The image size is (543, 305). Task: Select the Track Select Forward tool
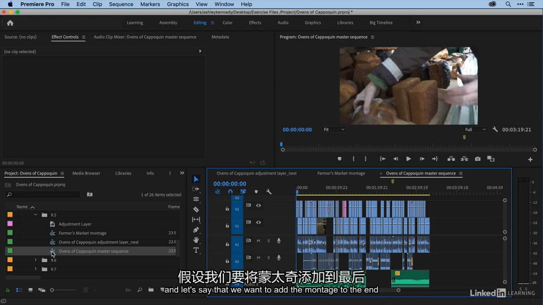tap(196, 189)
